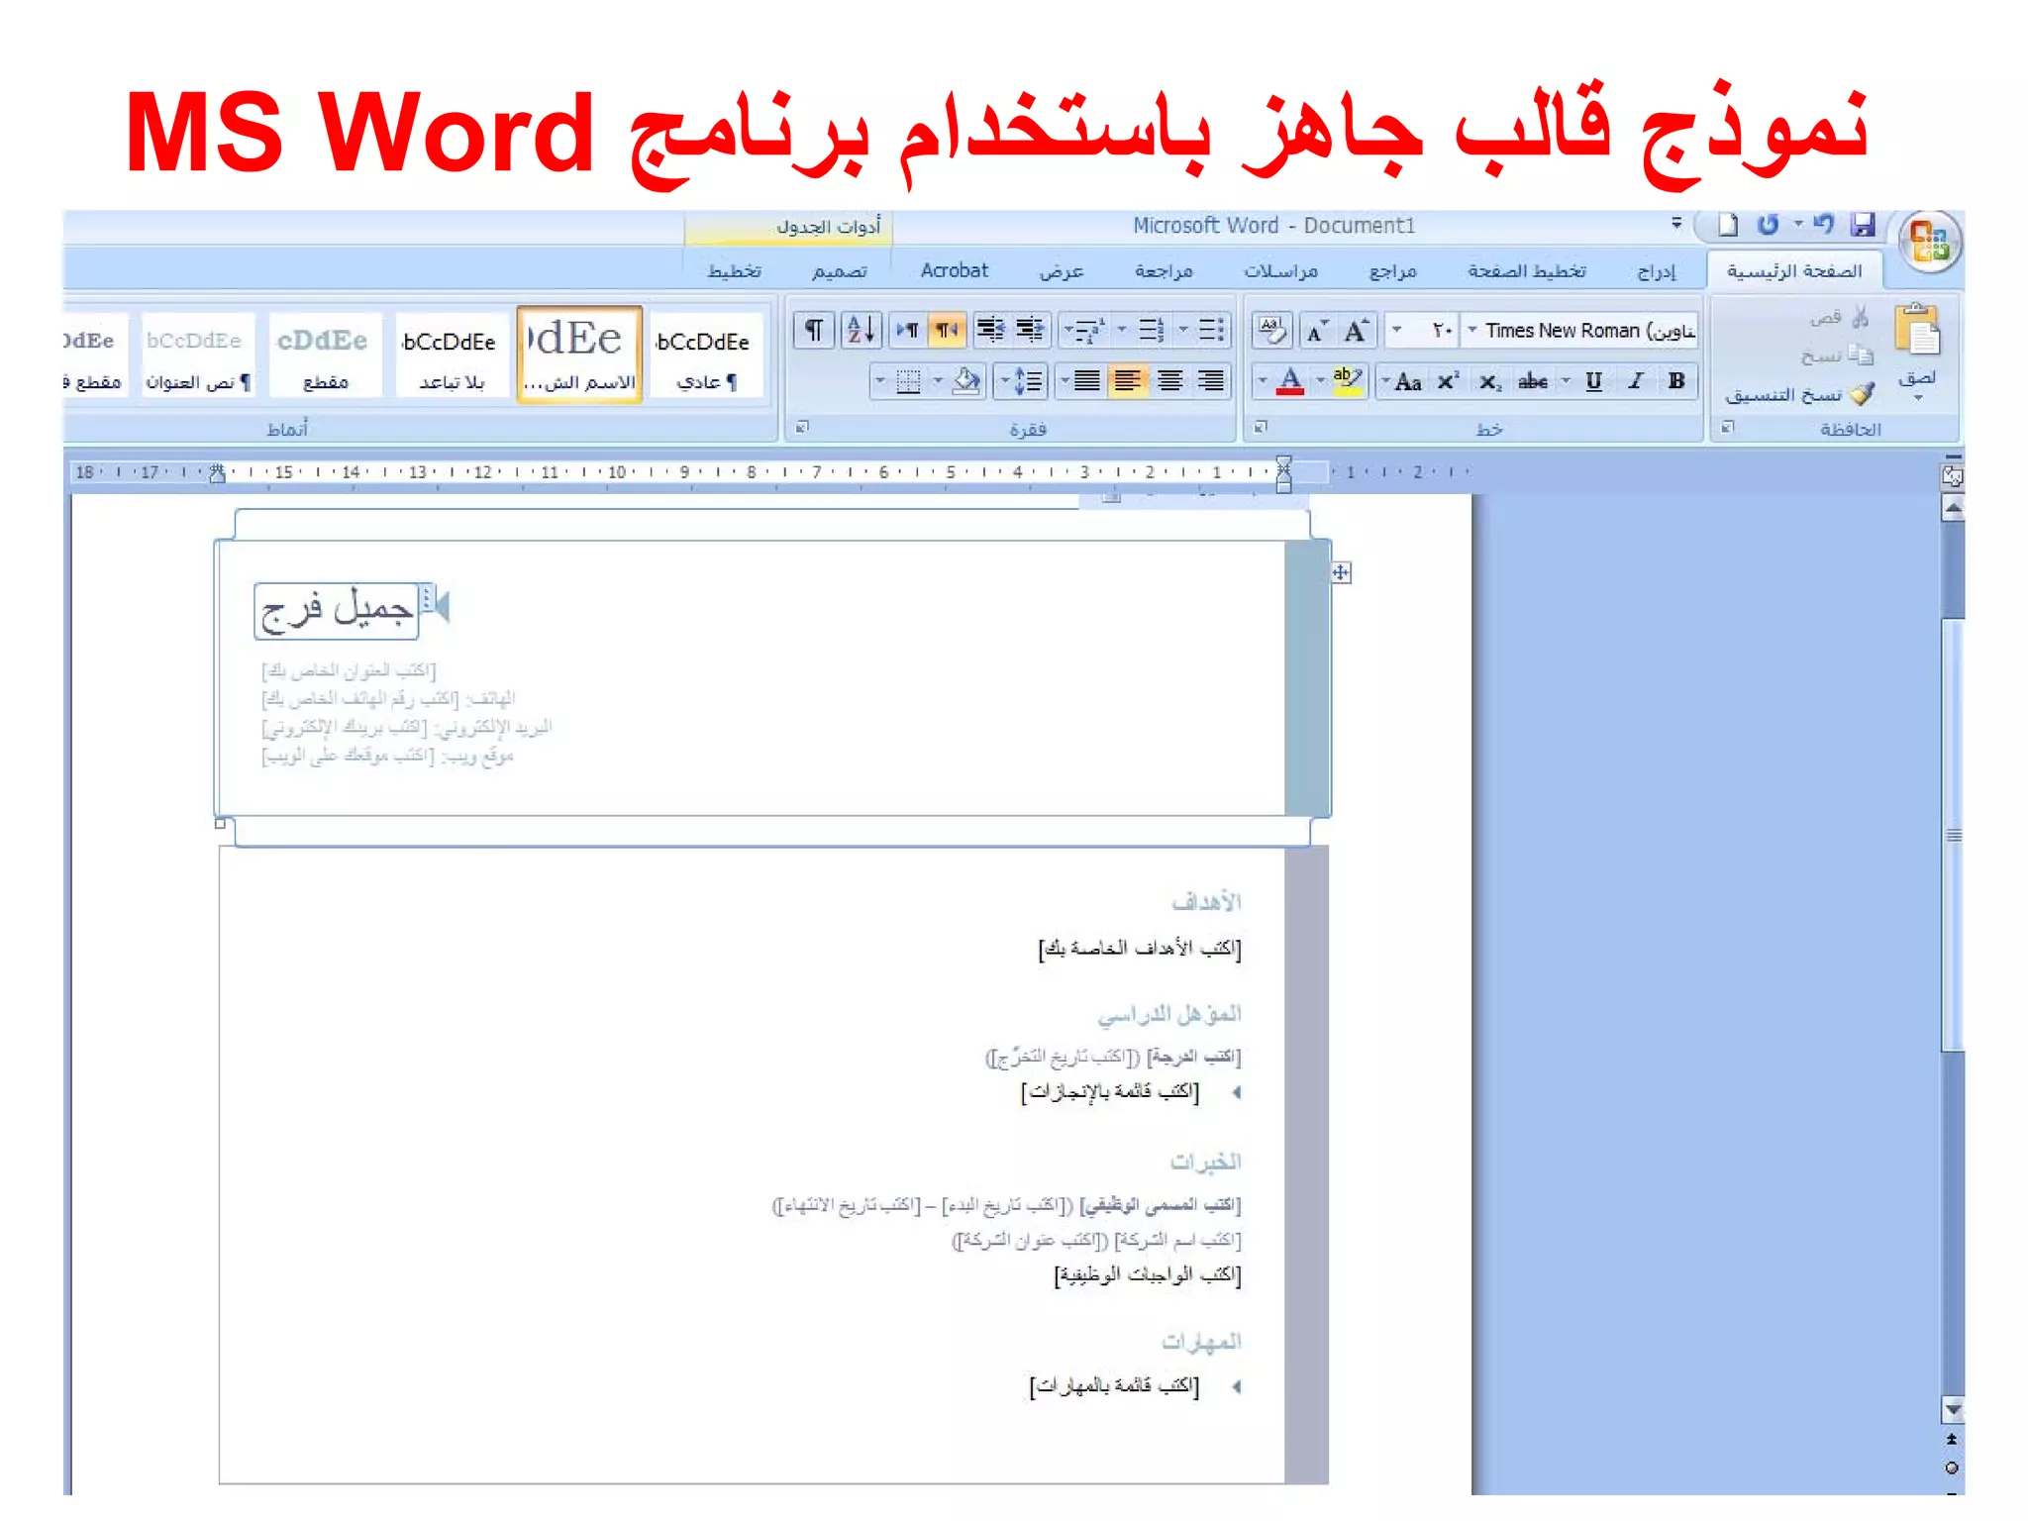This screenshot has width=2028, height=1521.
Task: Save the document from the quick access toolbar
Action: point(1863,225)
